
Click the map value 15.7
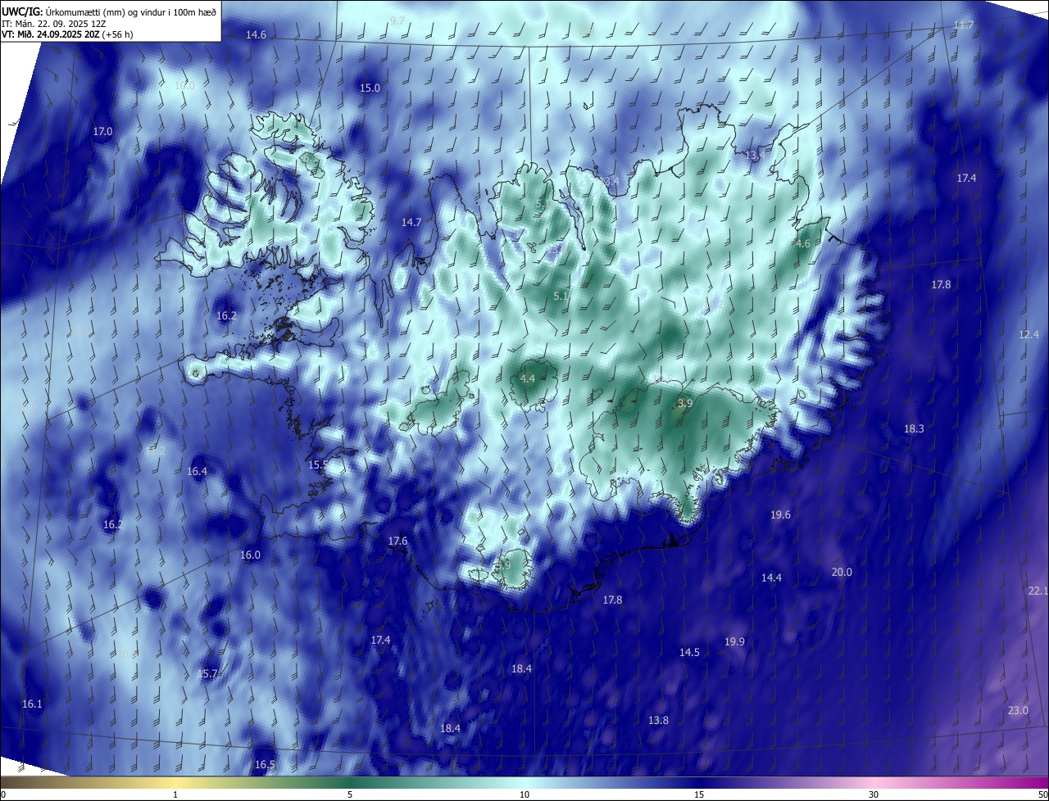208,674
